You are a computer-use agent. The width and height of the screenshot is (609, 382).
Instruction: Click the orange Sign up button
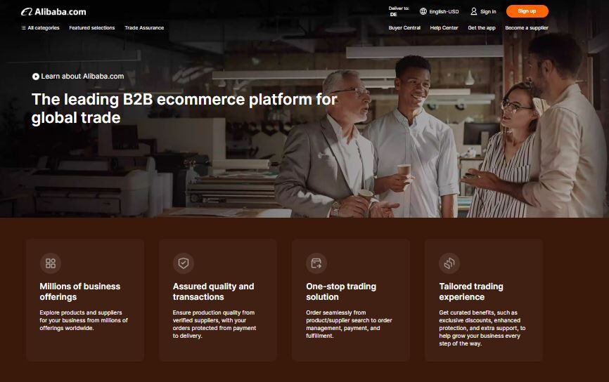point(527,11)
